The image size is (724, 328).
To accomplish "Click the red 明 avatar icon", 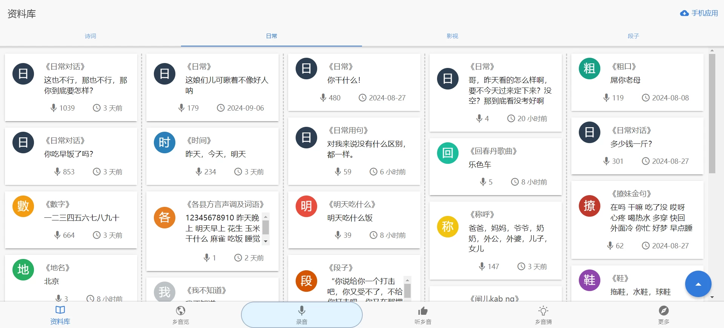I will coord(307,206).
